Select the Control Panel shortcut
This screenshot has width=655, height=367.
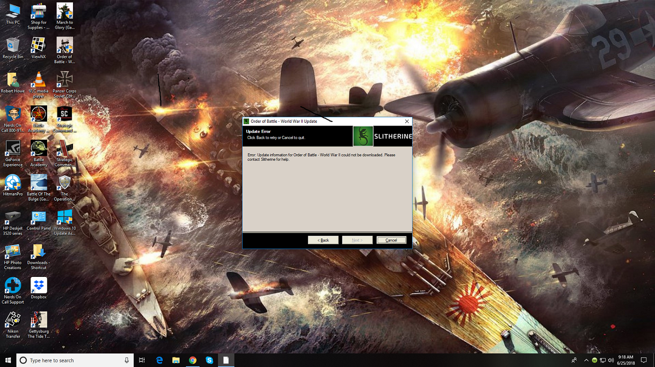(x=38, y=220)
